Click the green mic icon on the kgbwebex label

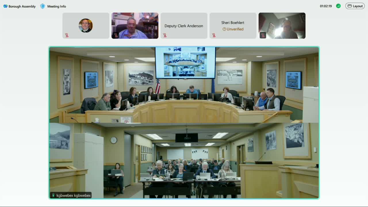click(x=53, y=195)
